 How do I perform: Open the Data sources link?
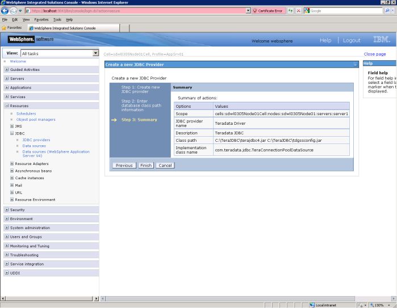[x=34, y=146]
